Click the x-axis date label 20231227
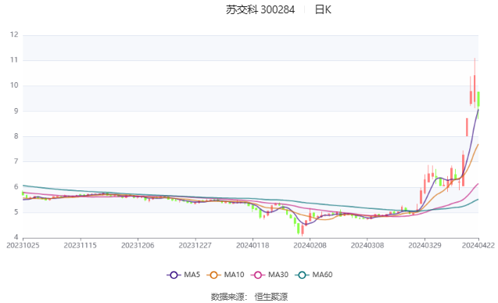Screen dimensions: 498x303 click(x=195, y=245)
